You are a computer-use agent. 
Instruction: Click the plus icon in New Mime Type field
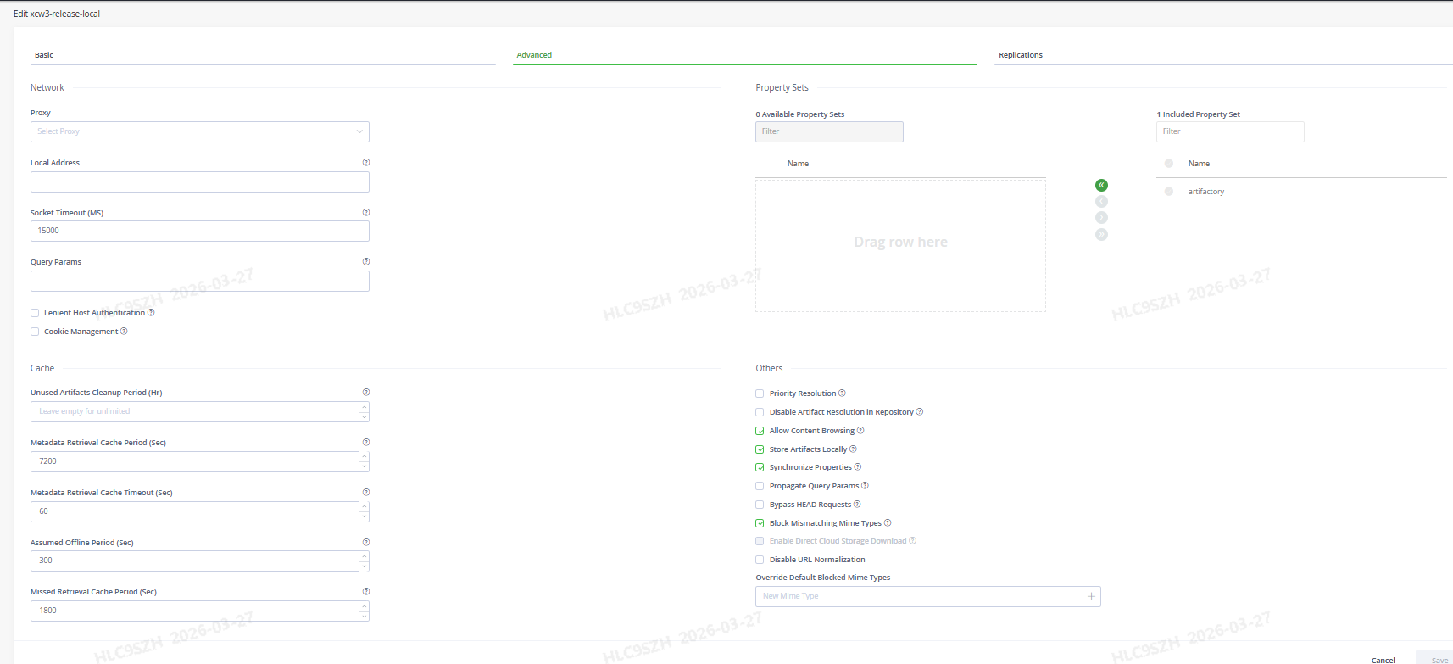tap(1091, 597)
